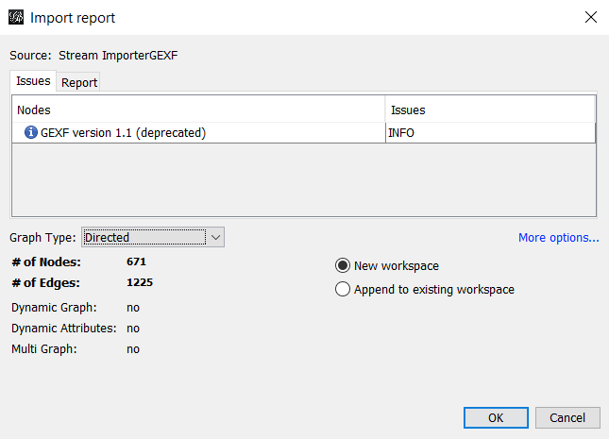The height and width of the screenshot is (439, 609).
Task: Click the Multi Graph label
Action: (x=46, y=348)
